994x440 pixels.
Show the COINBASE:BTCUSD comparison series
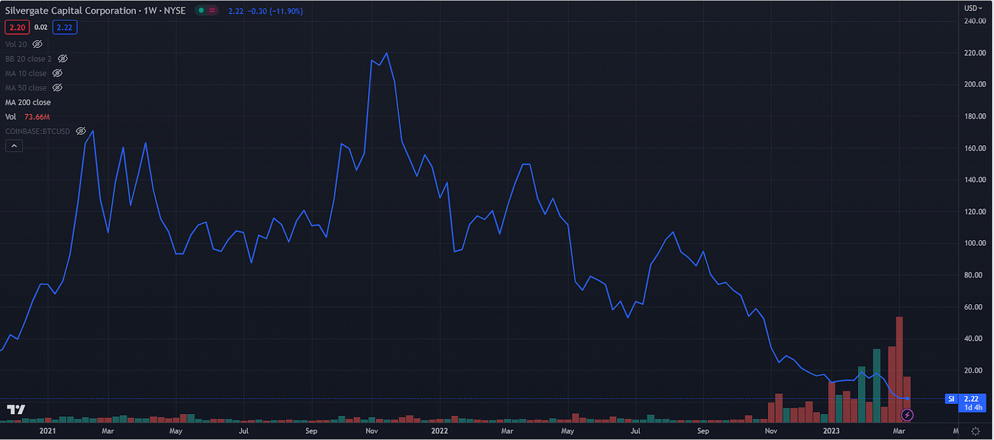81,130
